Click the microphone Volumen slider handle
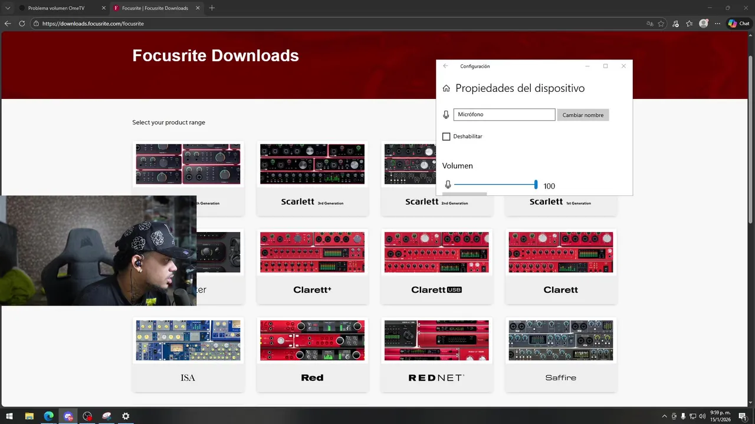Screen dimensions: 755x424 coord(536,185)
